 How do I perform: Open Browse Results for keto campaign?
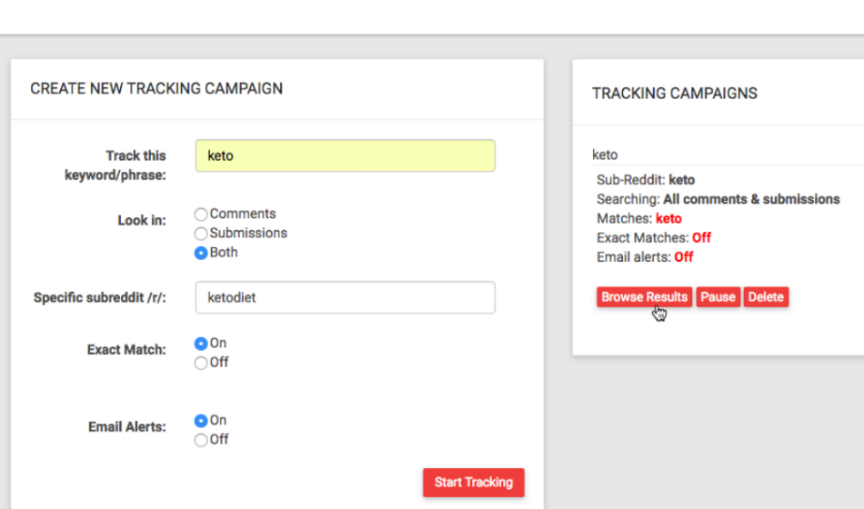coord(644,297)
